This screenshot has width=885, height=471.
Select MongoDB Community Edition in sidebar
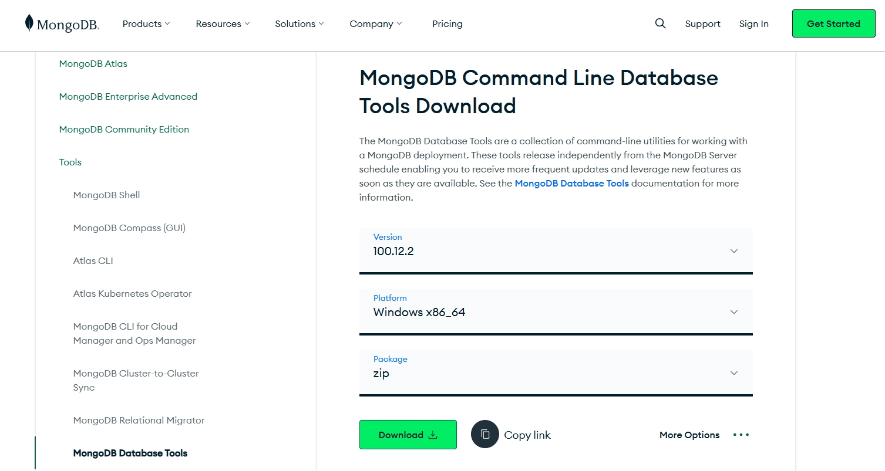click(x=124, y=129)
